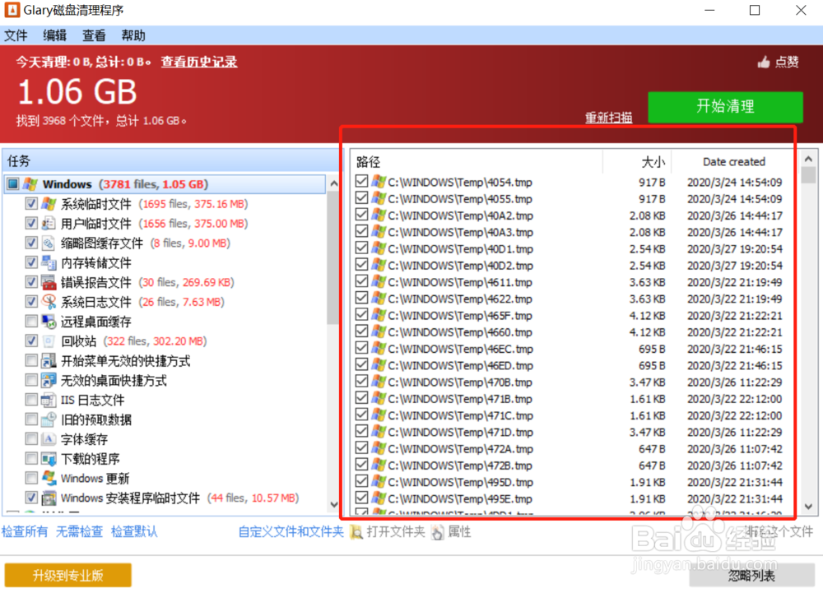
Task: Select the C:\WINDOWS\Temp\46EC.tmp row
Action: [573, 349]
